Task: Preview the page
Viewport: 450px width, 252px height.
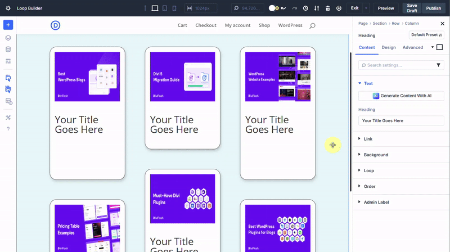Action: point(386,8)
